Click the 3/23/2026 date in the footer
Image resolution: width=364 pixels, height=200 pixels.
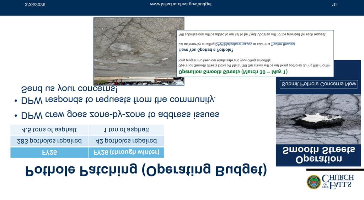pos(35,5)
